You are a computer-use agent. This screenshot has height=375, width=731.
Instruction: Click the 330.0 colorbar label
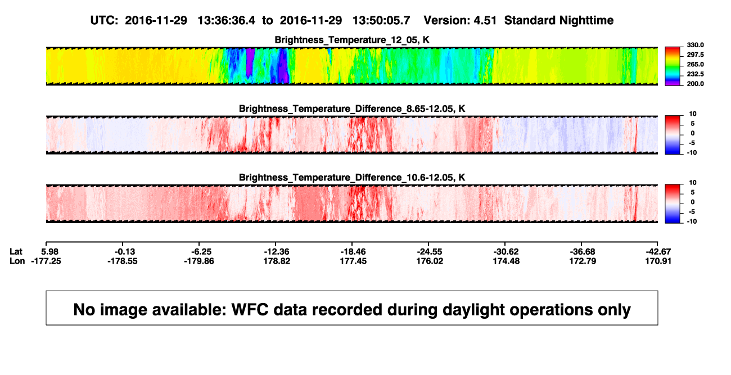tap(694, 45)
